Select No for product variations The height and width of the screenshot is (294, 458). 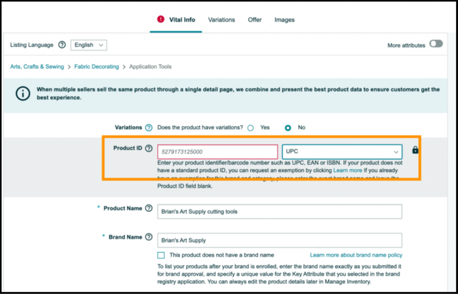coord(288,128)
